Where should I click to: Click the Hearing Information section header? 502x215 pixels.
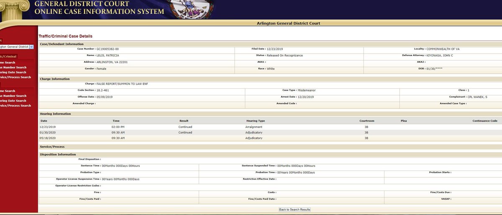(55, 114)
